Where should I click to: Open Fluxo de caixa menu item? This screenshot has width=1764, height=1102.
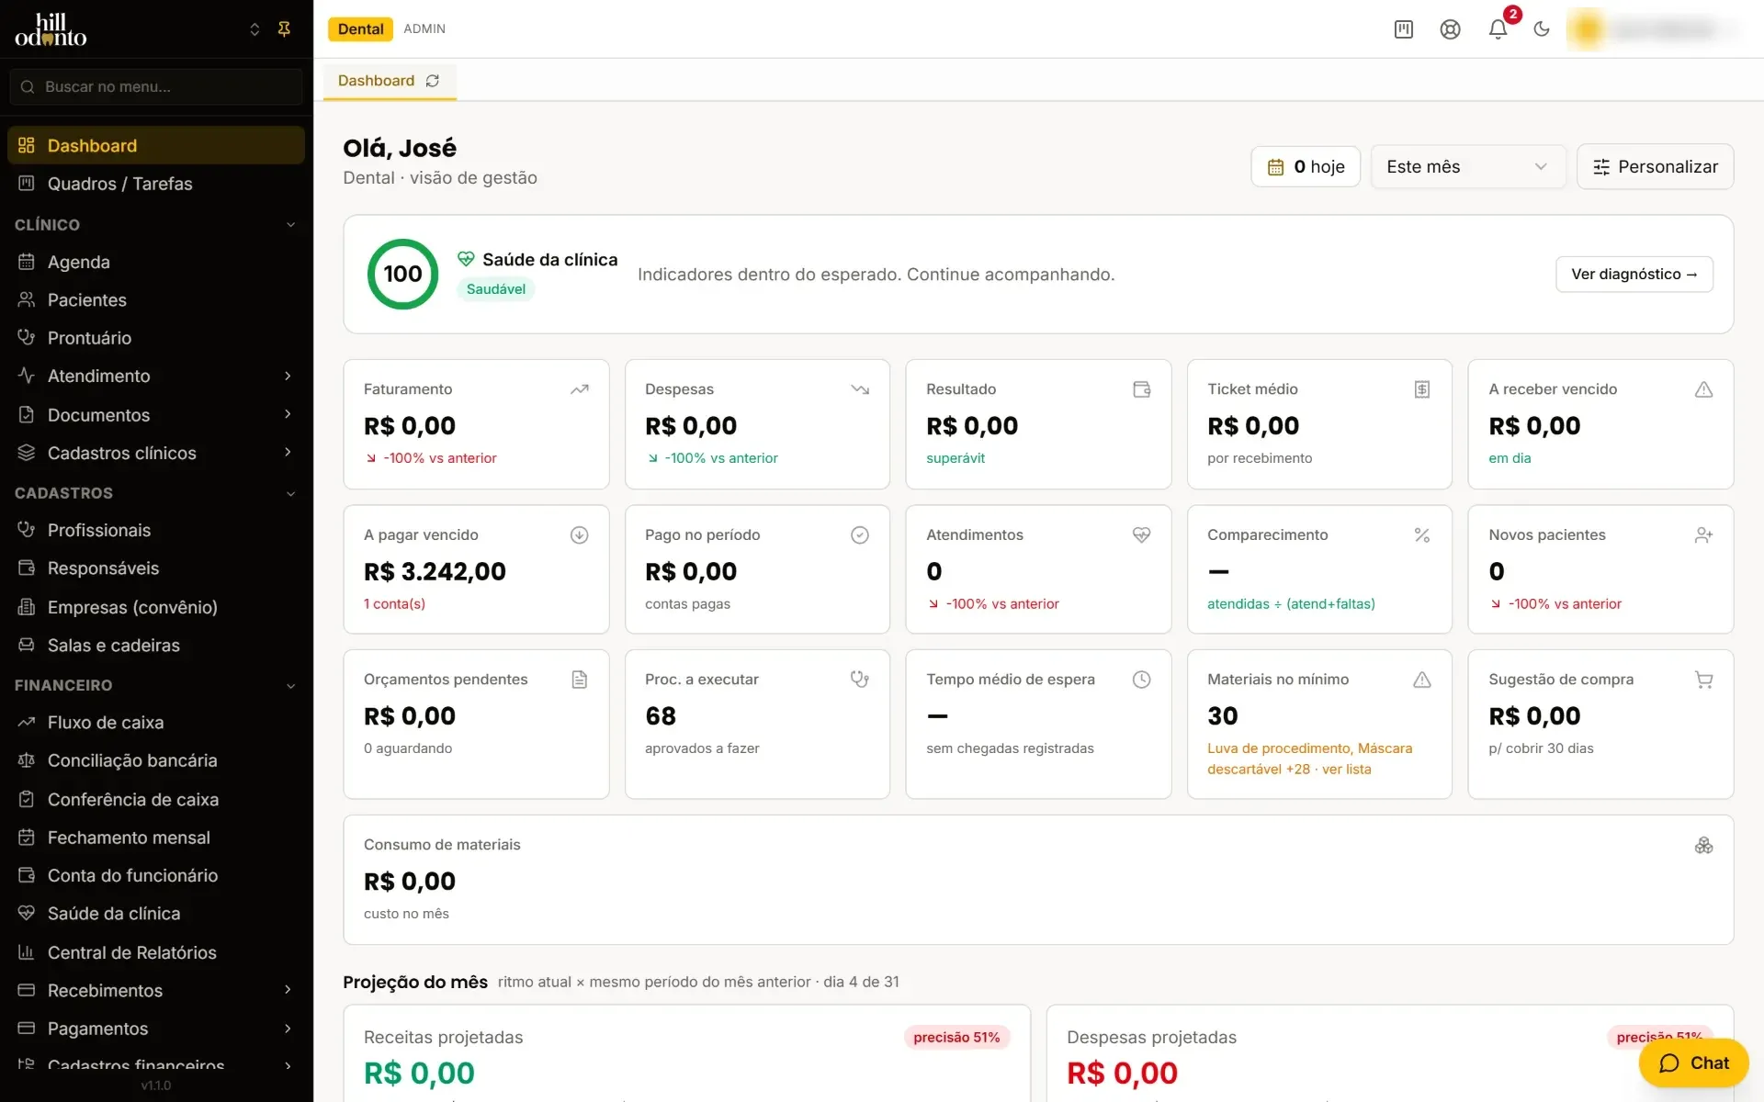155,723
